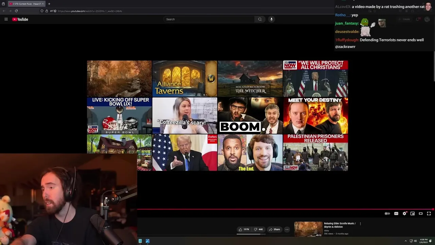Switch to theater mode
Screen dimensions: 435x245
pos(421,214)
